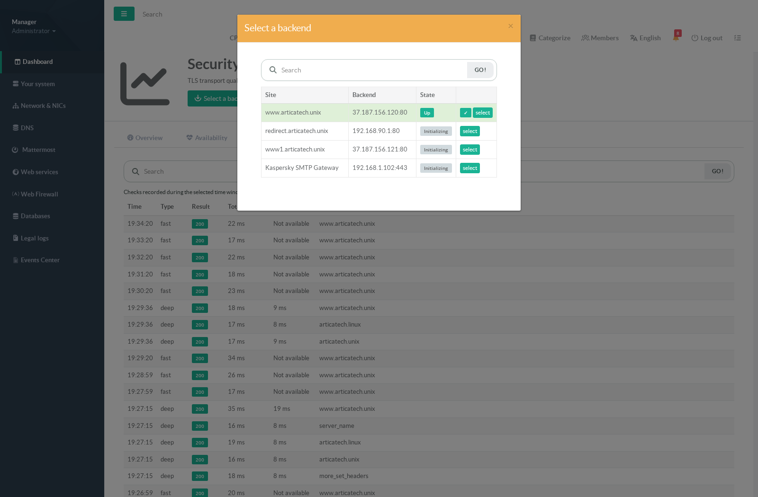Open Databases in sidebar
This screenshot has width=758, height=497.
[52, 216]
